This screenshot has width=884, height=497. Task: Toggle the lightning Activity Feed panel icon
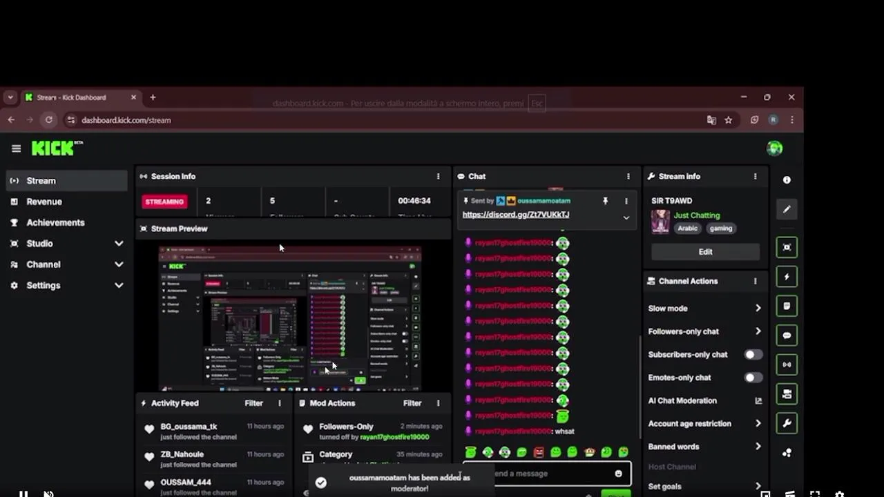787,277
